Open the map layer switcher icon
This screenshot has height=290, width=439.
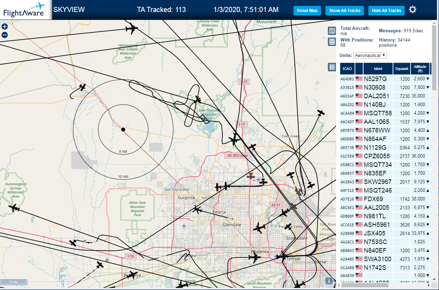(x=332, y=31)
